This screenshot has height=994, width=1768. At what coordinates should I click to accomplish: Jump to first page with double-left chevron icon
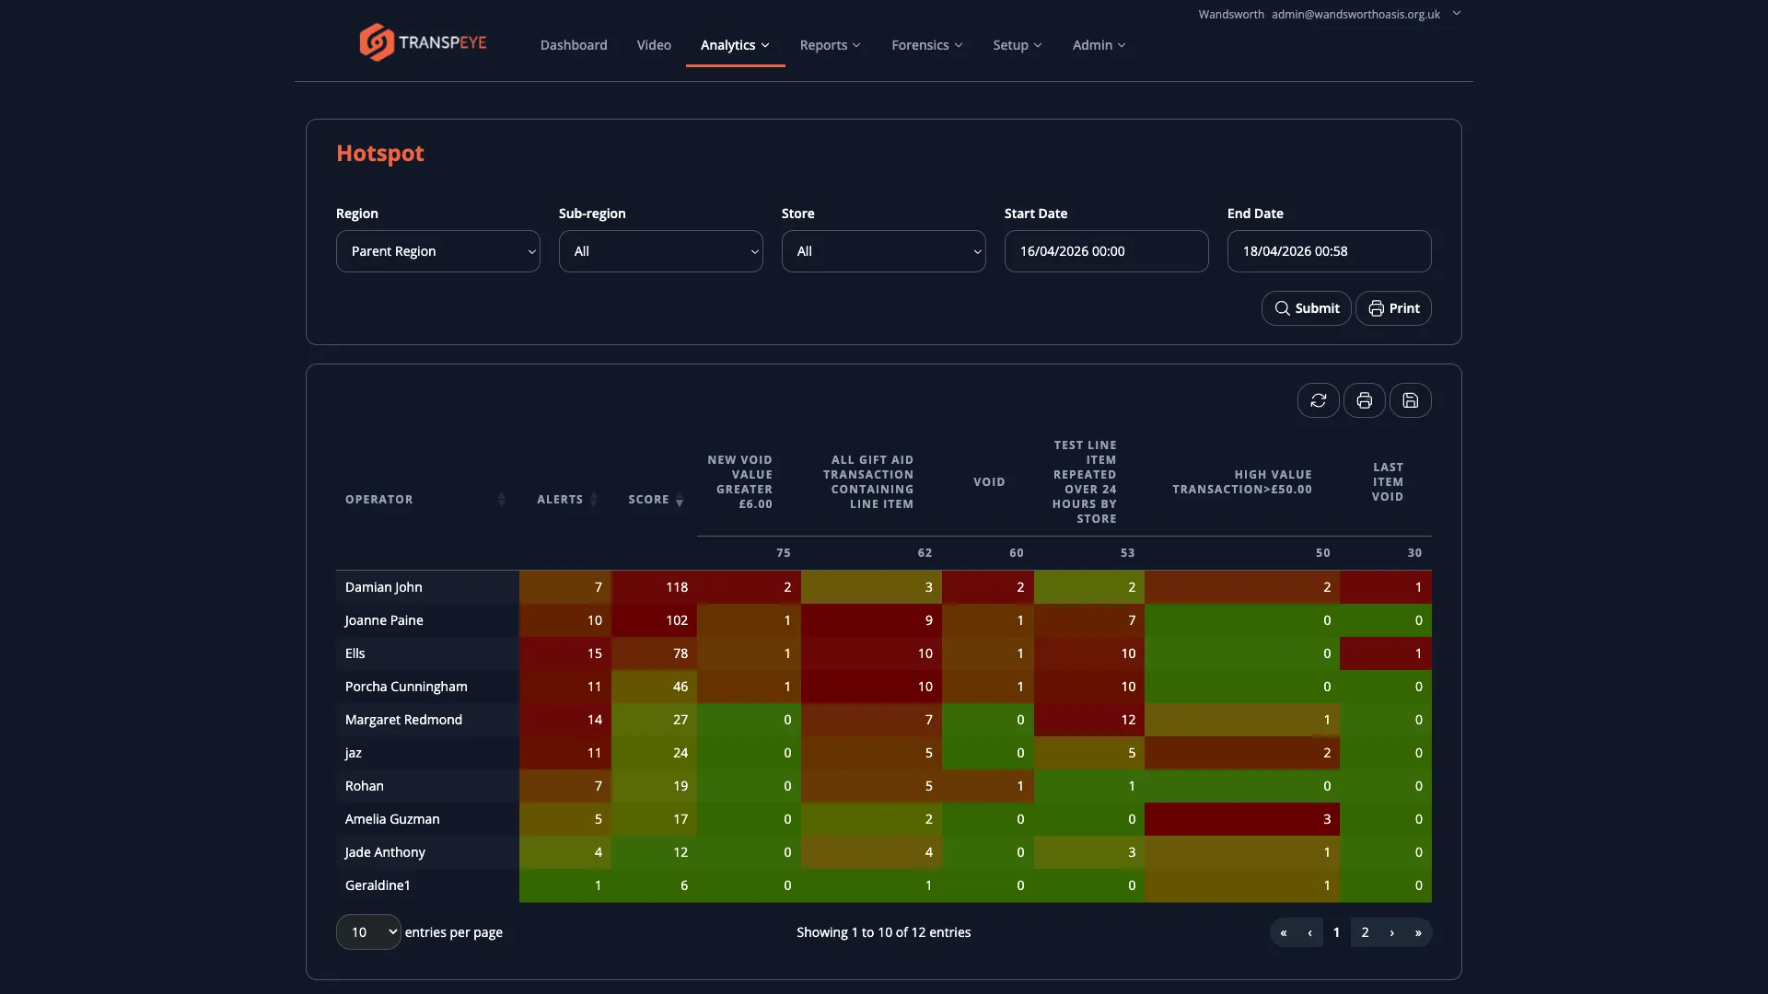pyautogui.click(x=1284, y=932)
